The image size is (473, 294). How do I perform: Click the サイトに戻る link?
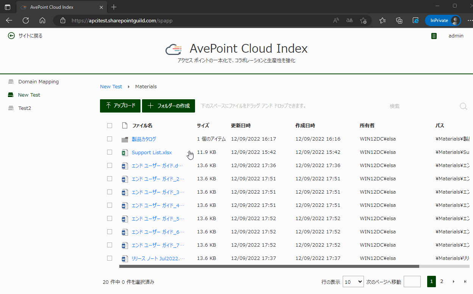click(30, 36)
